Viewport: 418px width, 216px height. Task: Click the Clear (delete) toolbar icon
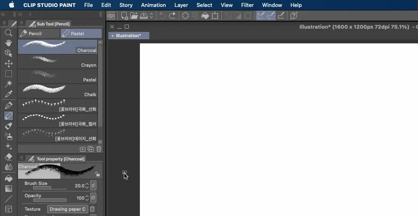(185, 16)
